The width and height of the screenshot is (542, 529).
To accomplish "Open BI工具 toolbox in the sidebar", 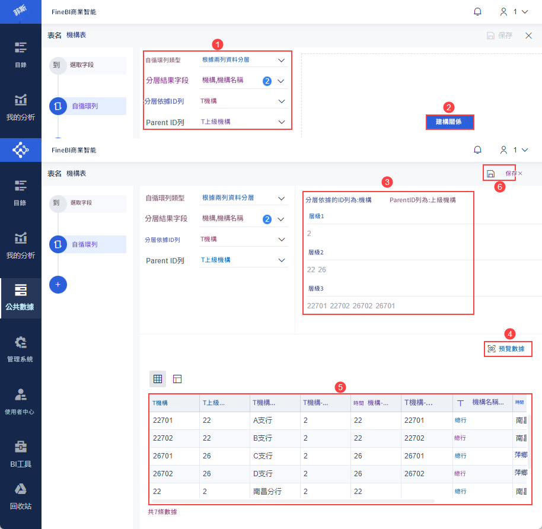I will (x=20, y=454).
